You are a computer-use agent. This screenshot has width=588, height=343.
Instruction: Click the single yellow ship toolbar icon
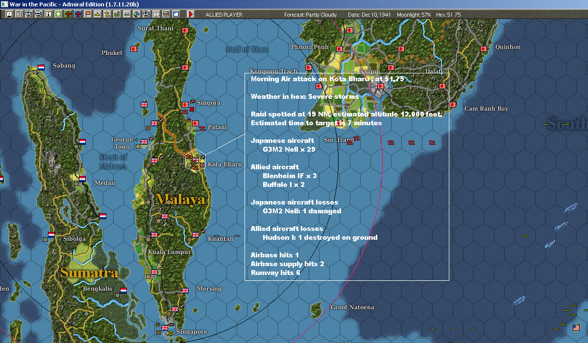(x=98, y=14)
